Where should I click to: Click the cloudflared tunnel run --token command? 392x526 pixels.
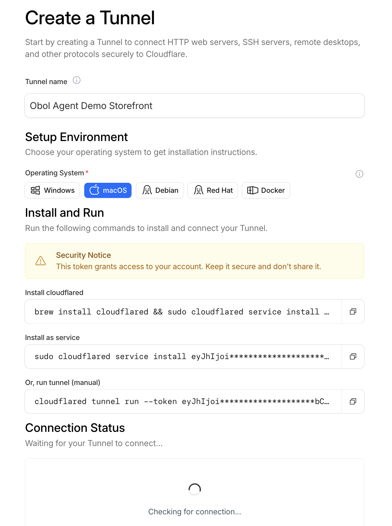click(x=182, y=401)
